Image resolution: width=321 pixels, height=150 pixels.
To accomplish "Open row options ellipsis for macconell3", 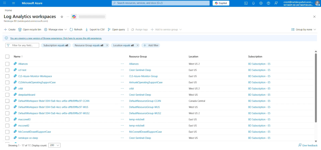I will pos(123,119).
